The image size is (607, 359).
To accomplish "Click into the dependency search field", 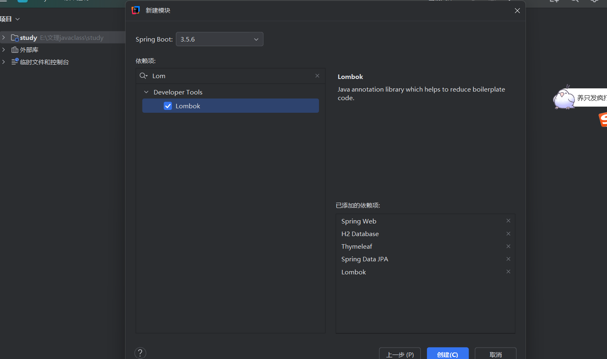I will (230, 76).
